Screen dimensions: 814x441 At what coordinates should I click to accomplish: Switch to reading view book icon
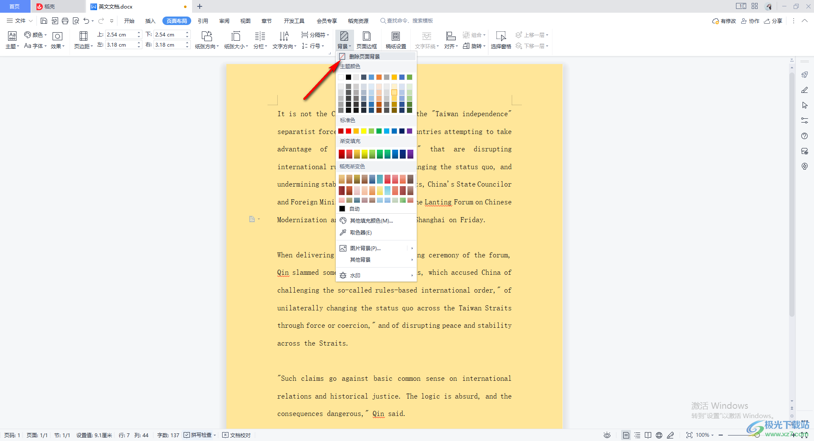tap(648, 435)
